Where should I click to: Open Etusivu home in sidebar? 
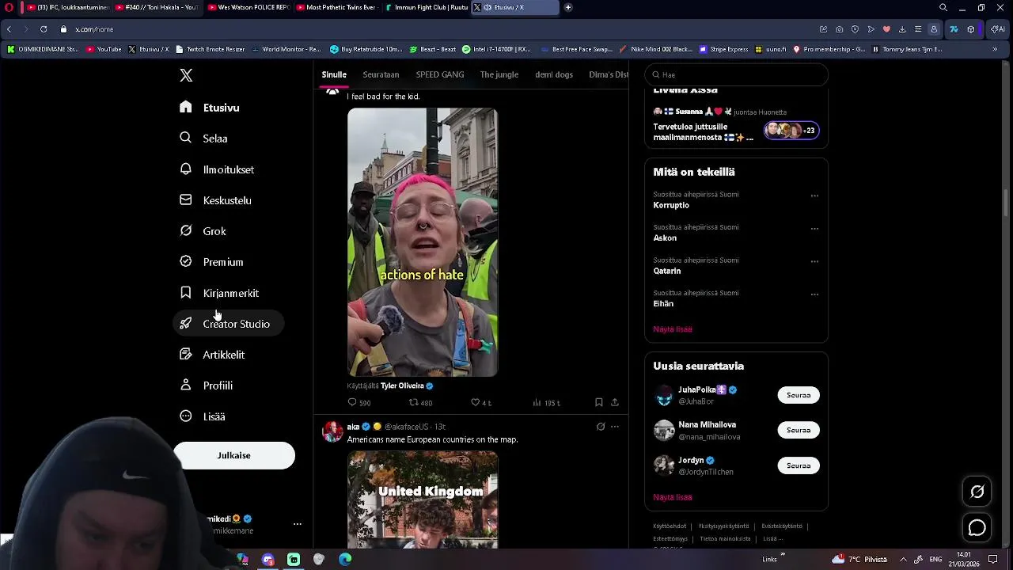[210, 108]
